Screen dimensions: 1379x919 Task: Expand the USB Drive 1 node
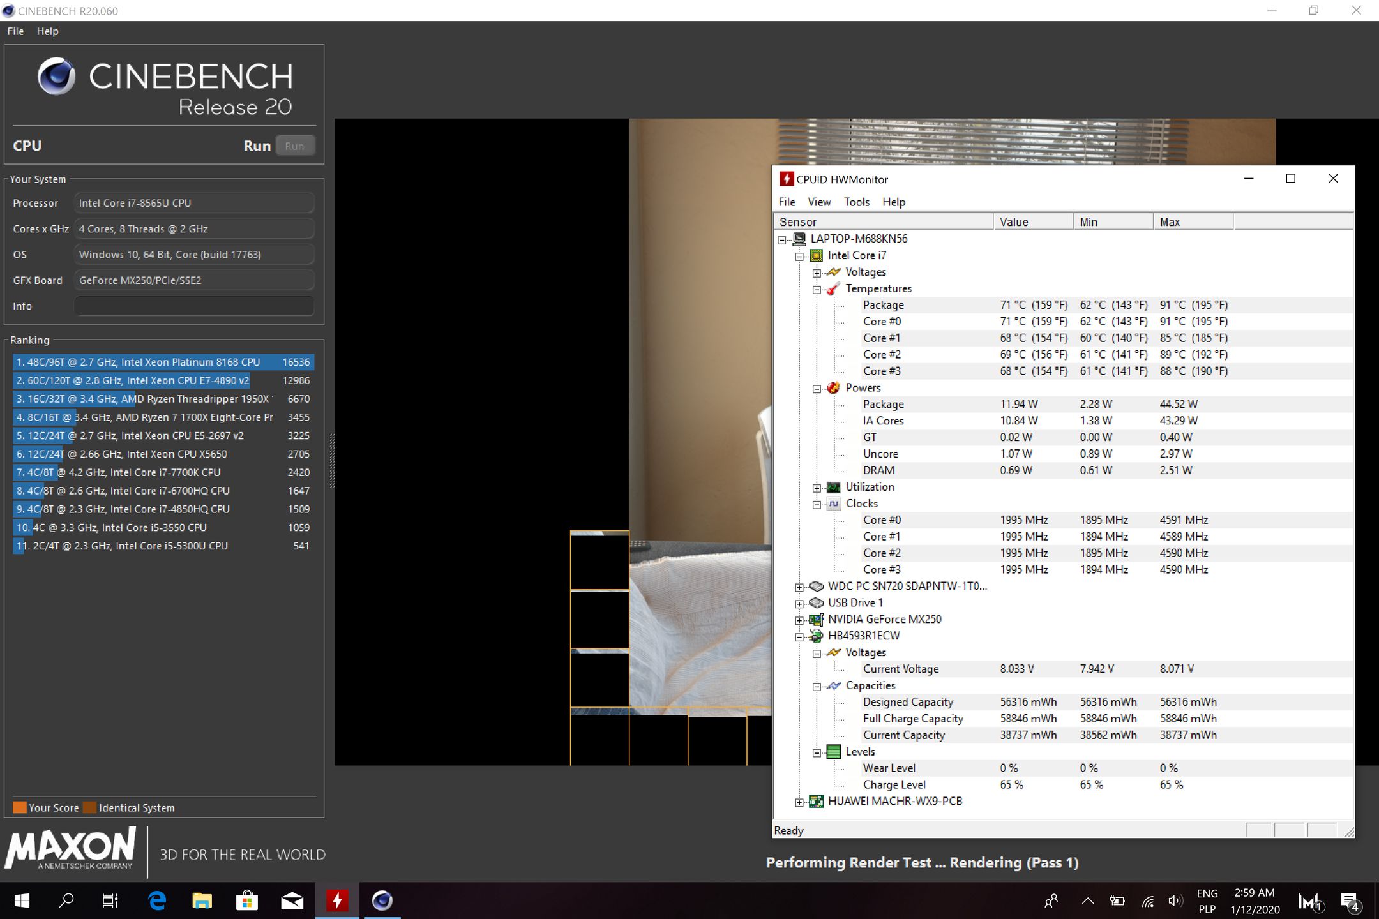click(799, 604)
